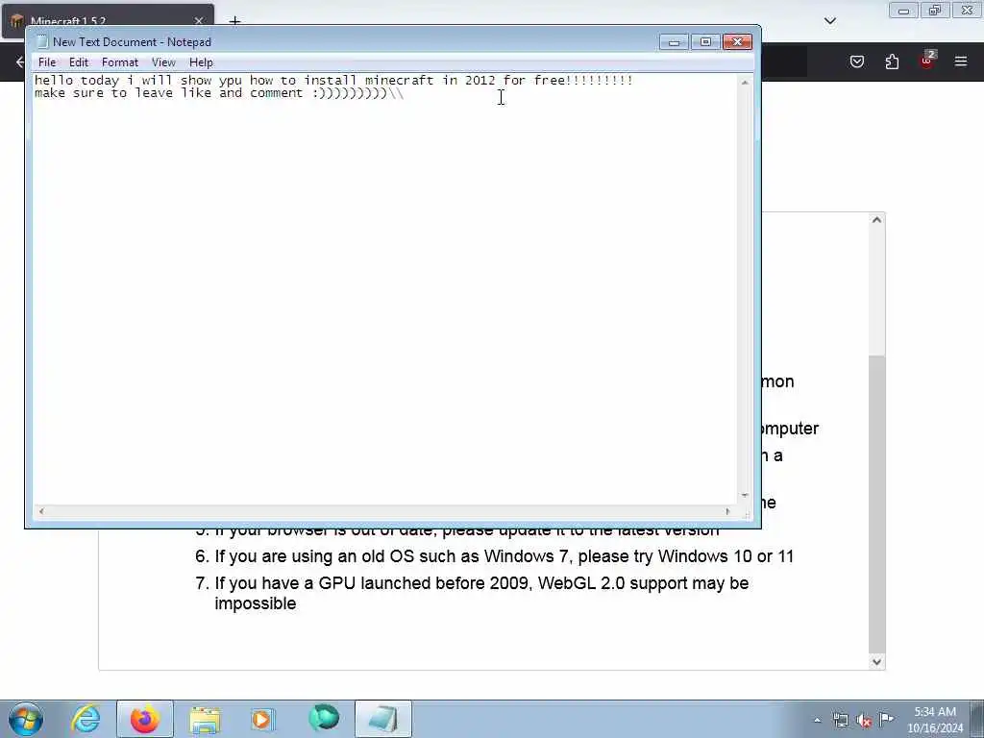
Task: Click the Notepad title bar document icon
Action: click(x=42, y=42)
